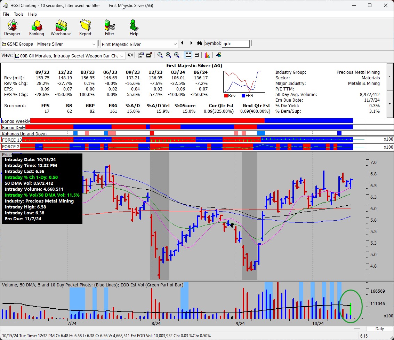The height and width of the screenshot is (340, 394).
Task: Expand the View chart template dropdown
Action: tap(122, 56)
